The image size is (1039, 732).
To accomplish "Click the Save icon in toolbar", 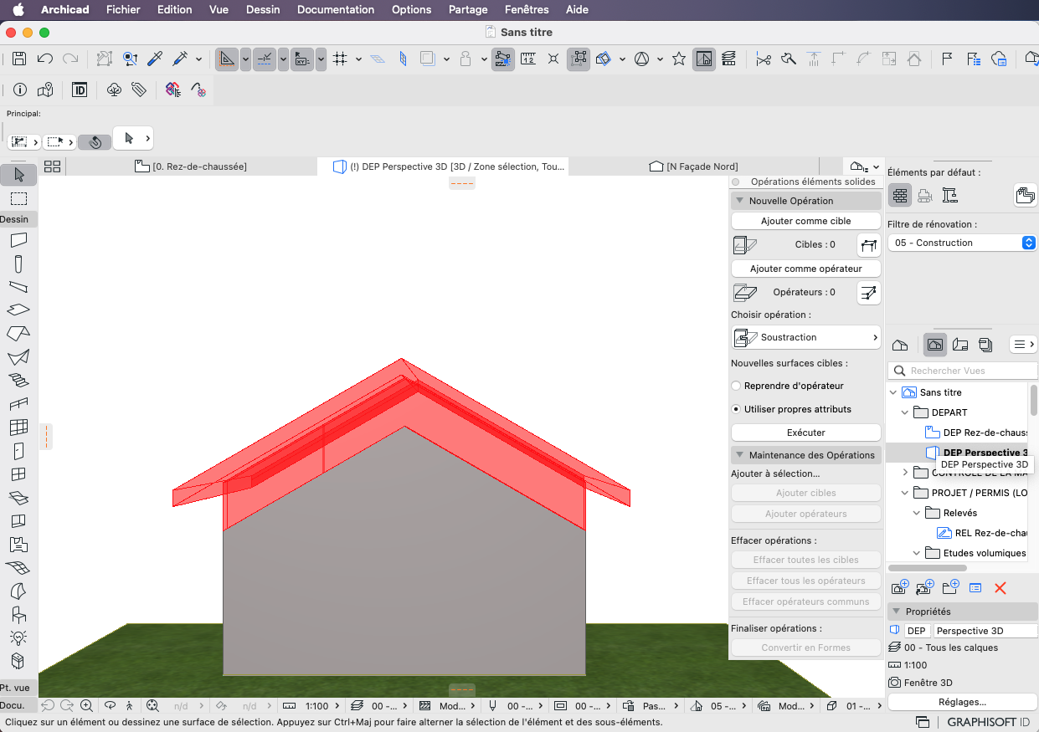I will coord(19,59).
